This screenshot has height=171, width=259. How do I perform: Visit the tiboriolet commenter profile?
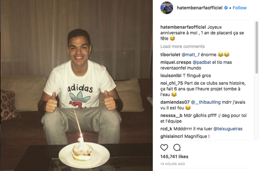tap(170, 55)
